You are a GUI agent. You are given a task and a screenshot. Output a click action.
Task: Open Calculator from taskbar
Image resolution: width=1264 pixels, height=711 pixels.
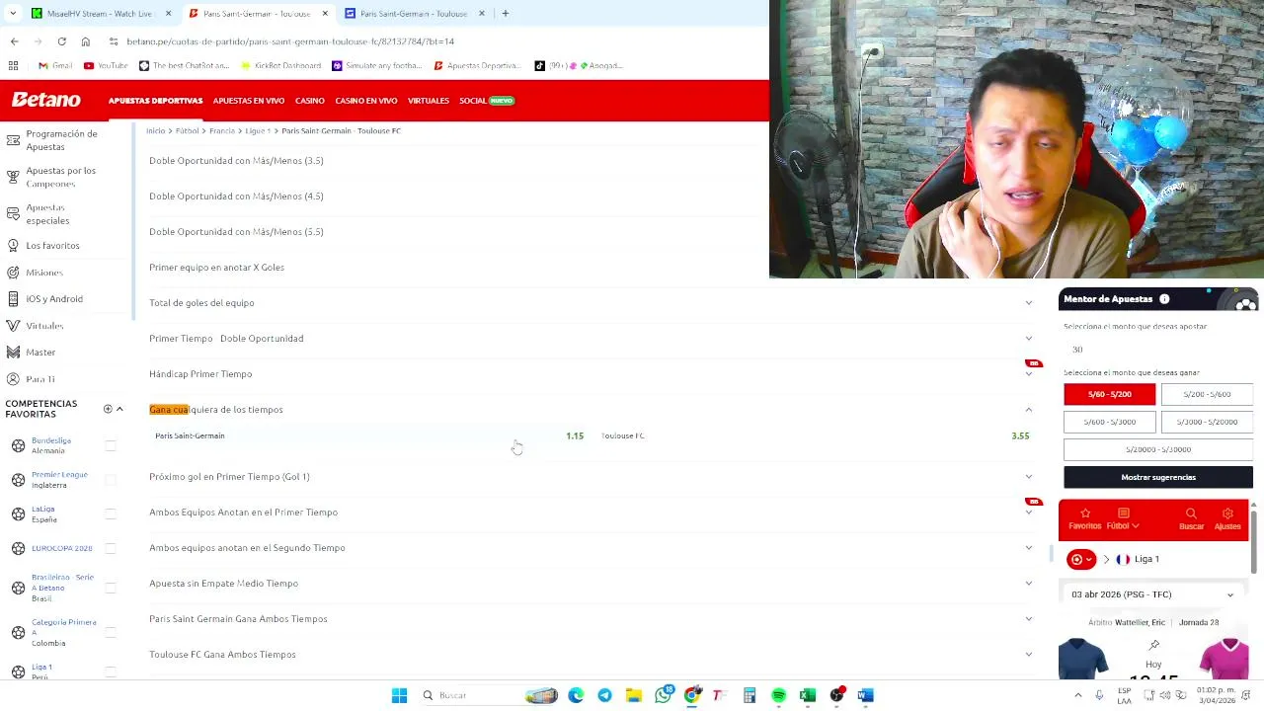[750, 695]
